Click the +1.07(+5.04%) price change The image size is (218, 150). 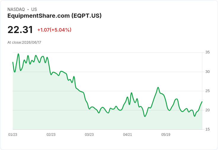click(x=54, y=30)
